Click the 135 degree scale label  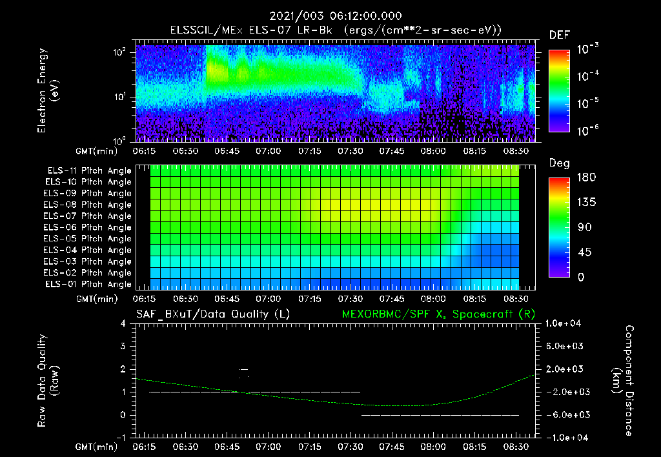pos(586,203)
